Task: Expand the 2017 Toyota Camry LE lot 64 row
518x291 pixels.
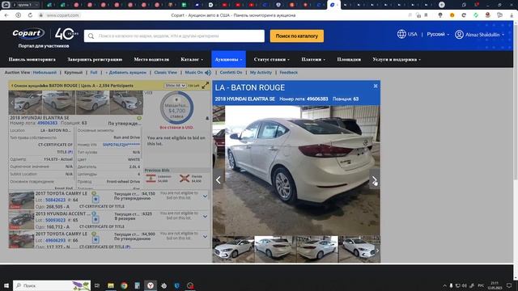Action: point(205,196)
